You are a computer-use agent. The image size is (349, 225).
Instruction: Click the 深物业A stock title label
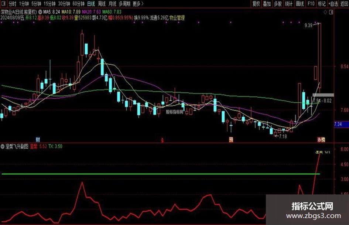(19, 12)
